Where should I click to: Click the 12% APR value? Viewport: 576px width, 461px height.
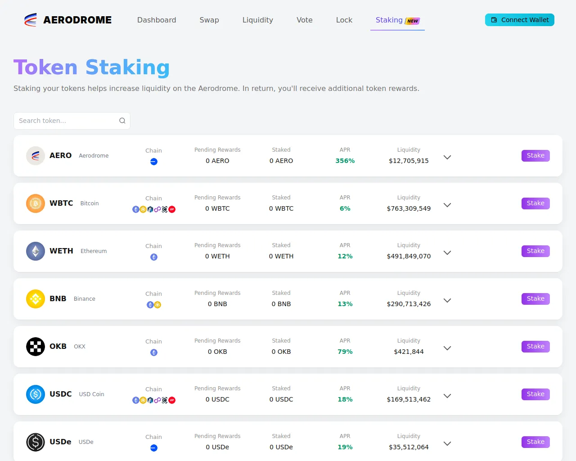345,256
